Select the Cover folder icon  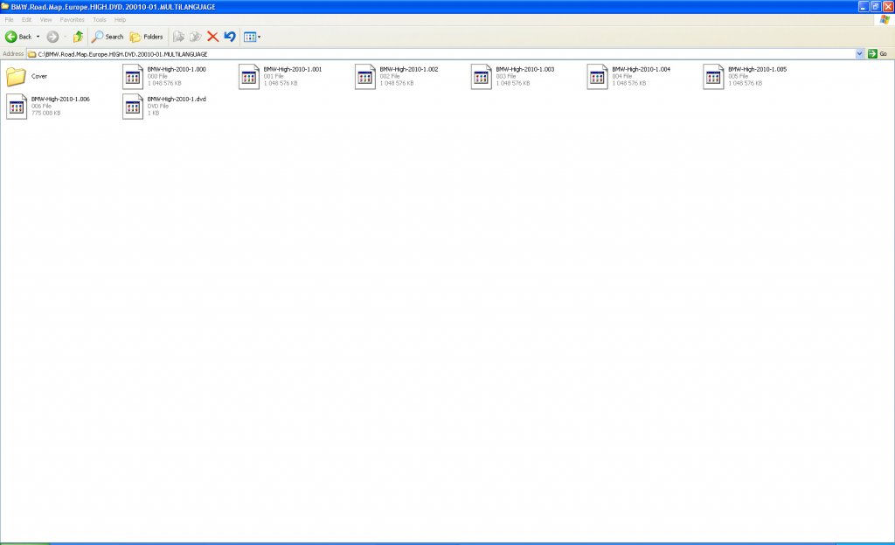(x=16, y=76)
